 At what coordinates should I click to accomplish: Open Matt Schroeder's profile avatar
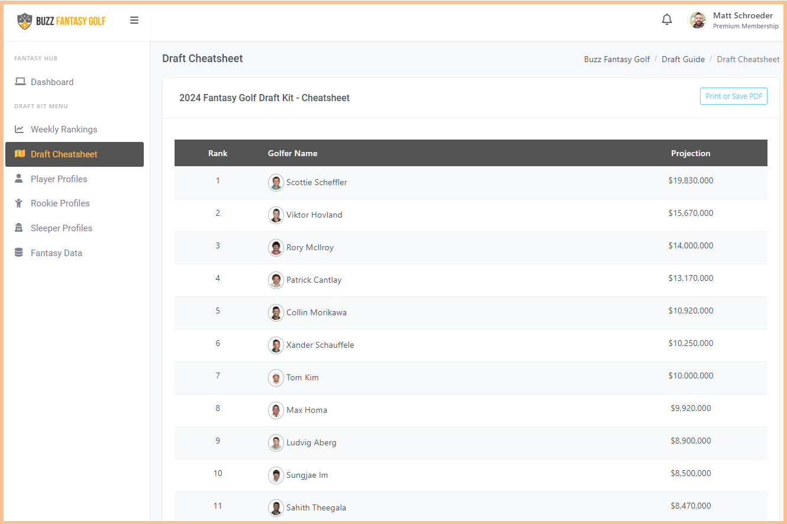coord(697,20)
